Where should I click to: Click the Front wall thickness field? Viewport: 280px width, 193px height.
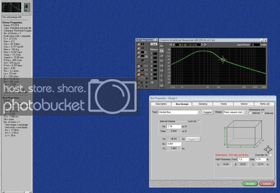[243, 159]
